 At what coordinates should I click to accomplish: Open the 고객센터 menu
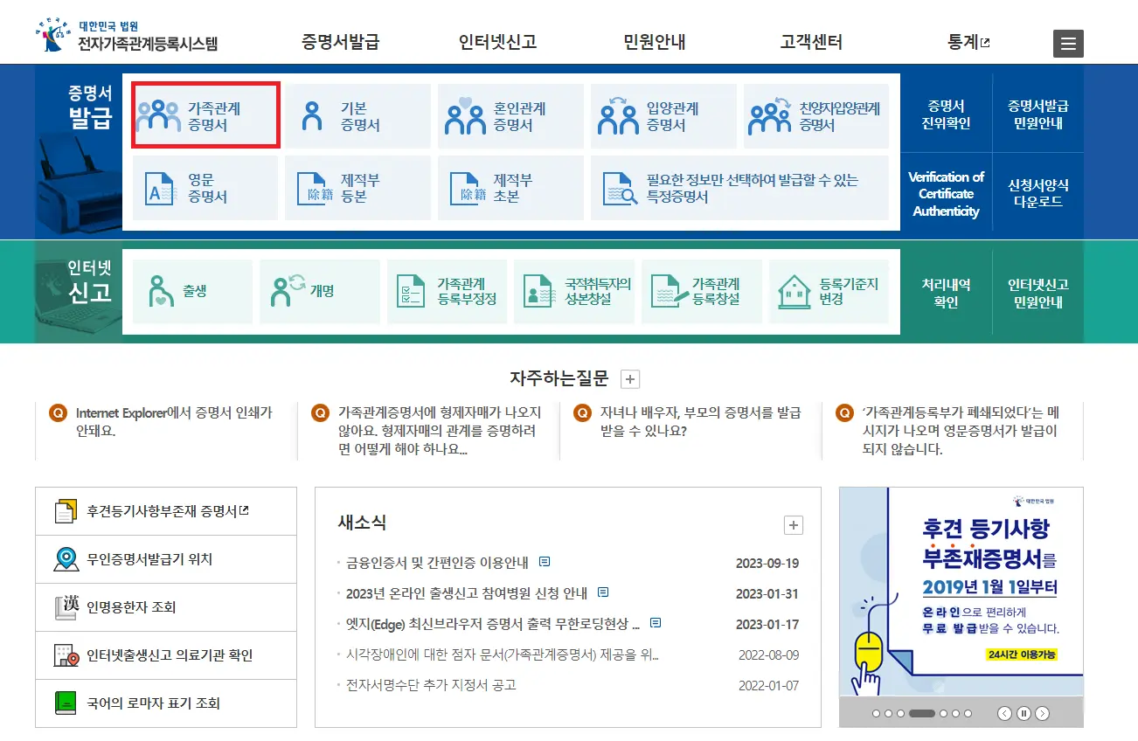tap(809, 39)
